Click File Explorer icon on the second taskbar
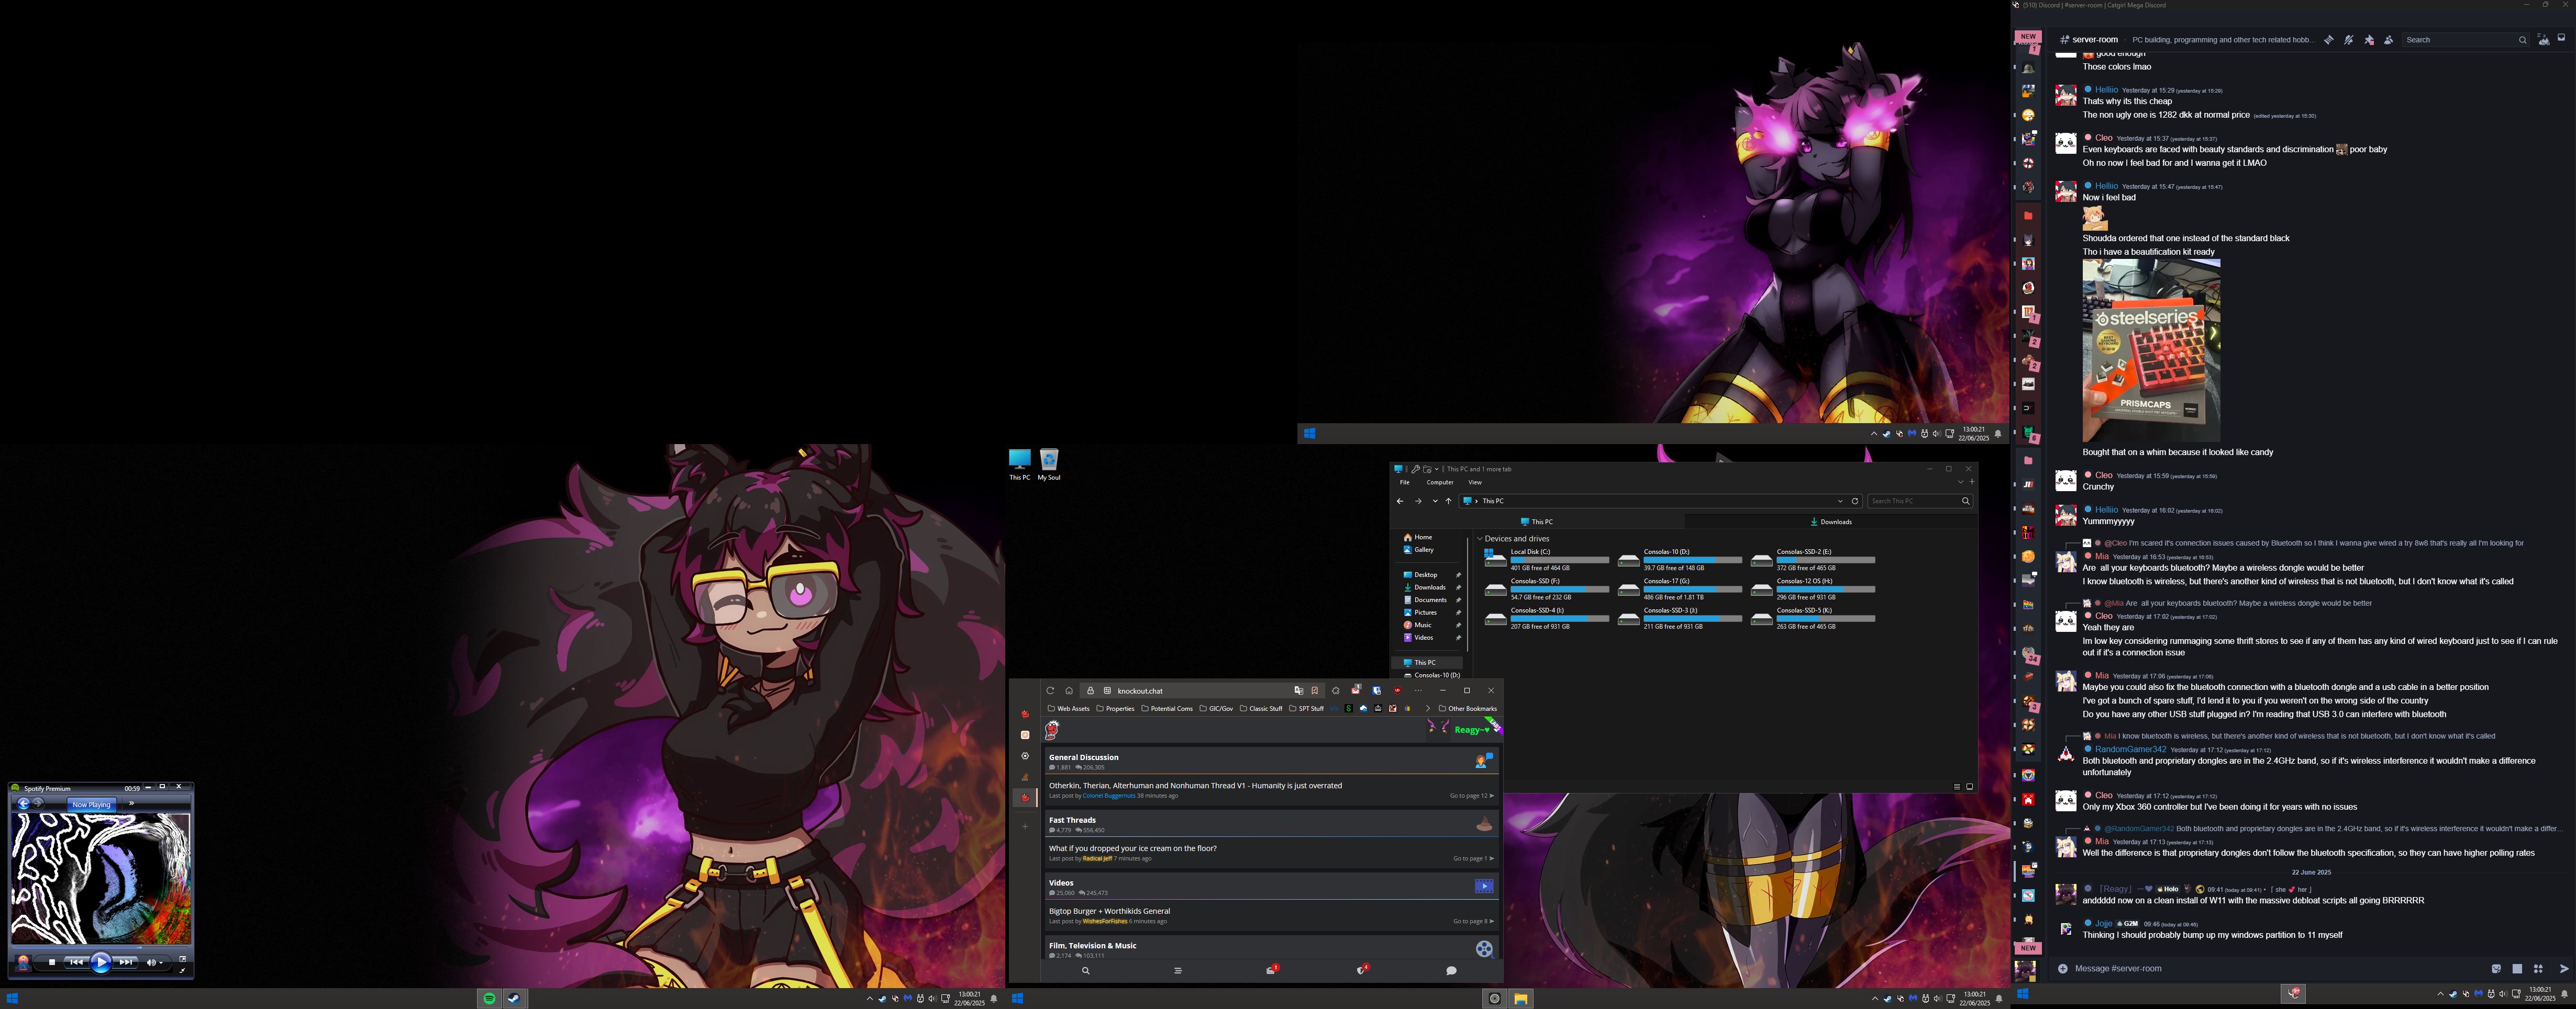 point(1520,998)
